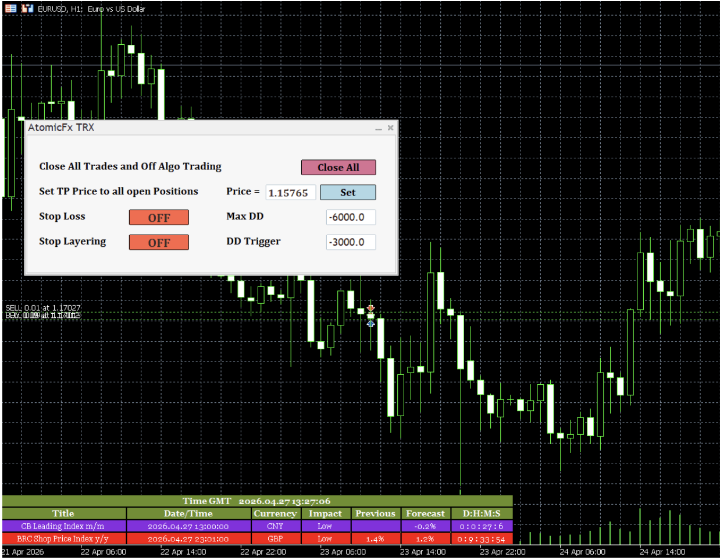
Task: Click the AtomicFx TRX panel title
Action: pos(61,127)
